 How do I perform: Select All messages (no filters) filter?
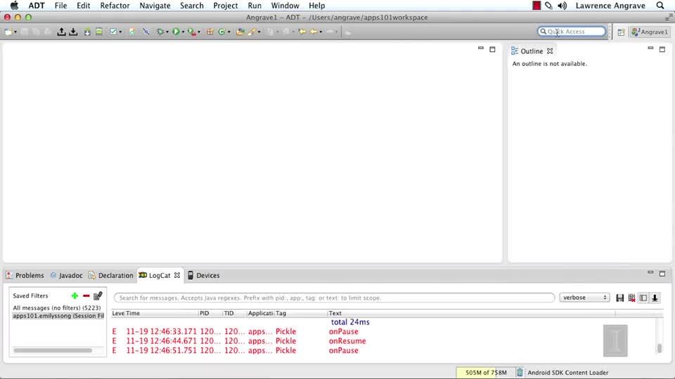57,307
